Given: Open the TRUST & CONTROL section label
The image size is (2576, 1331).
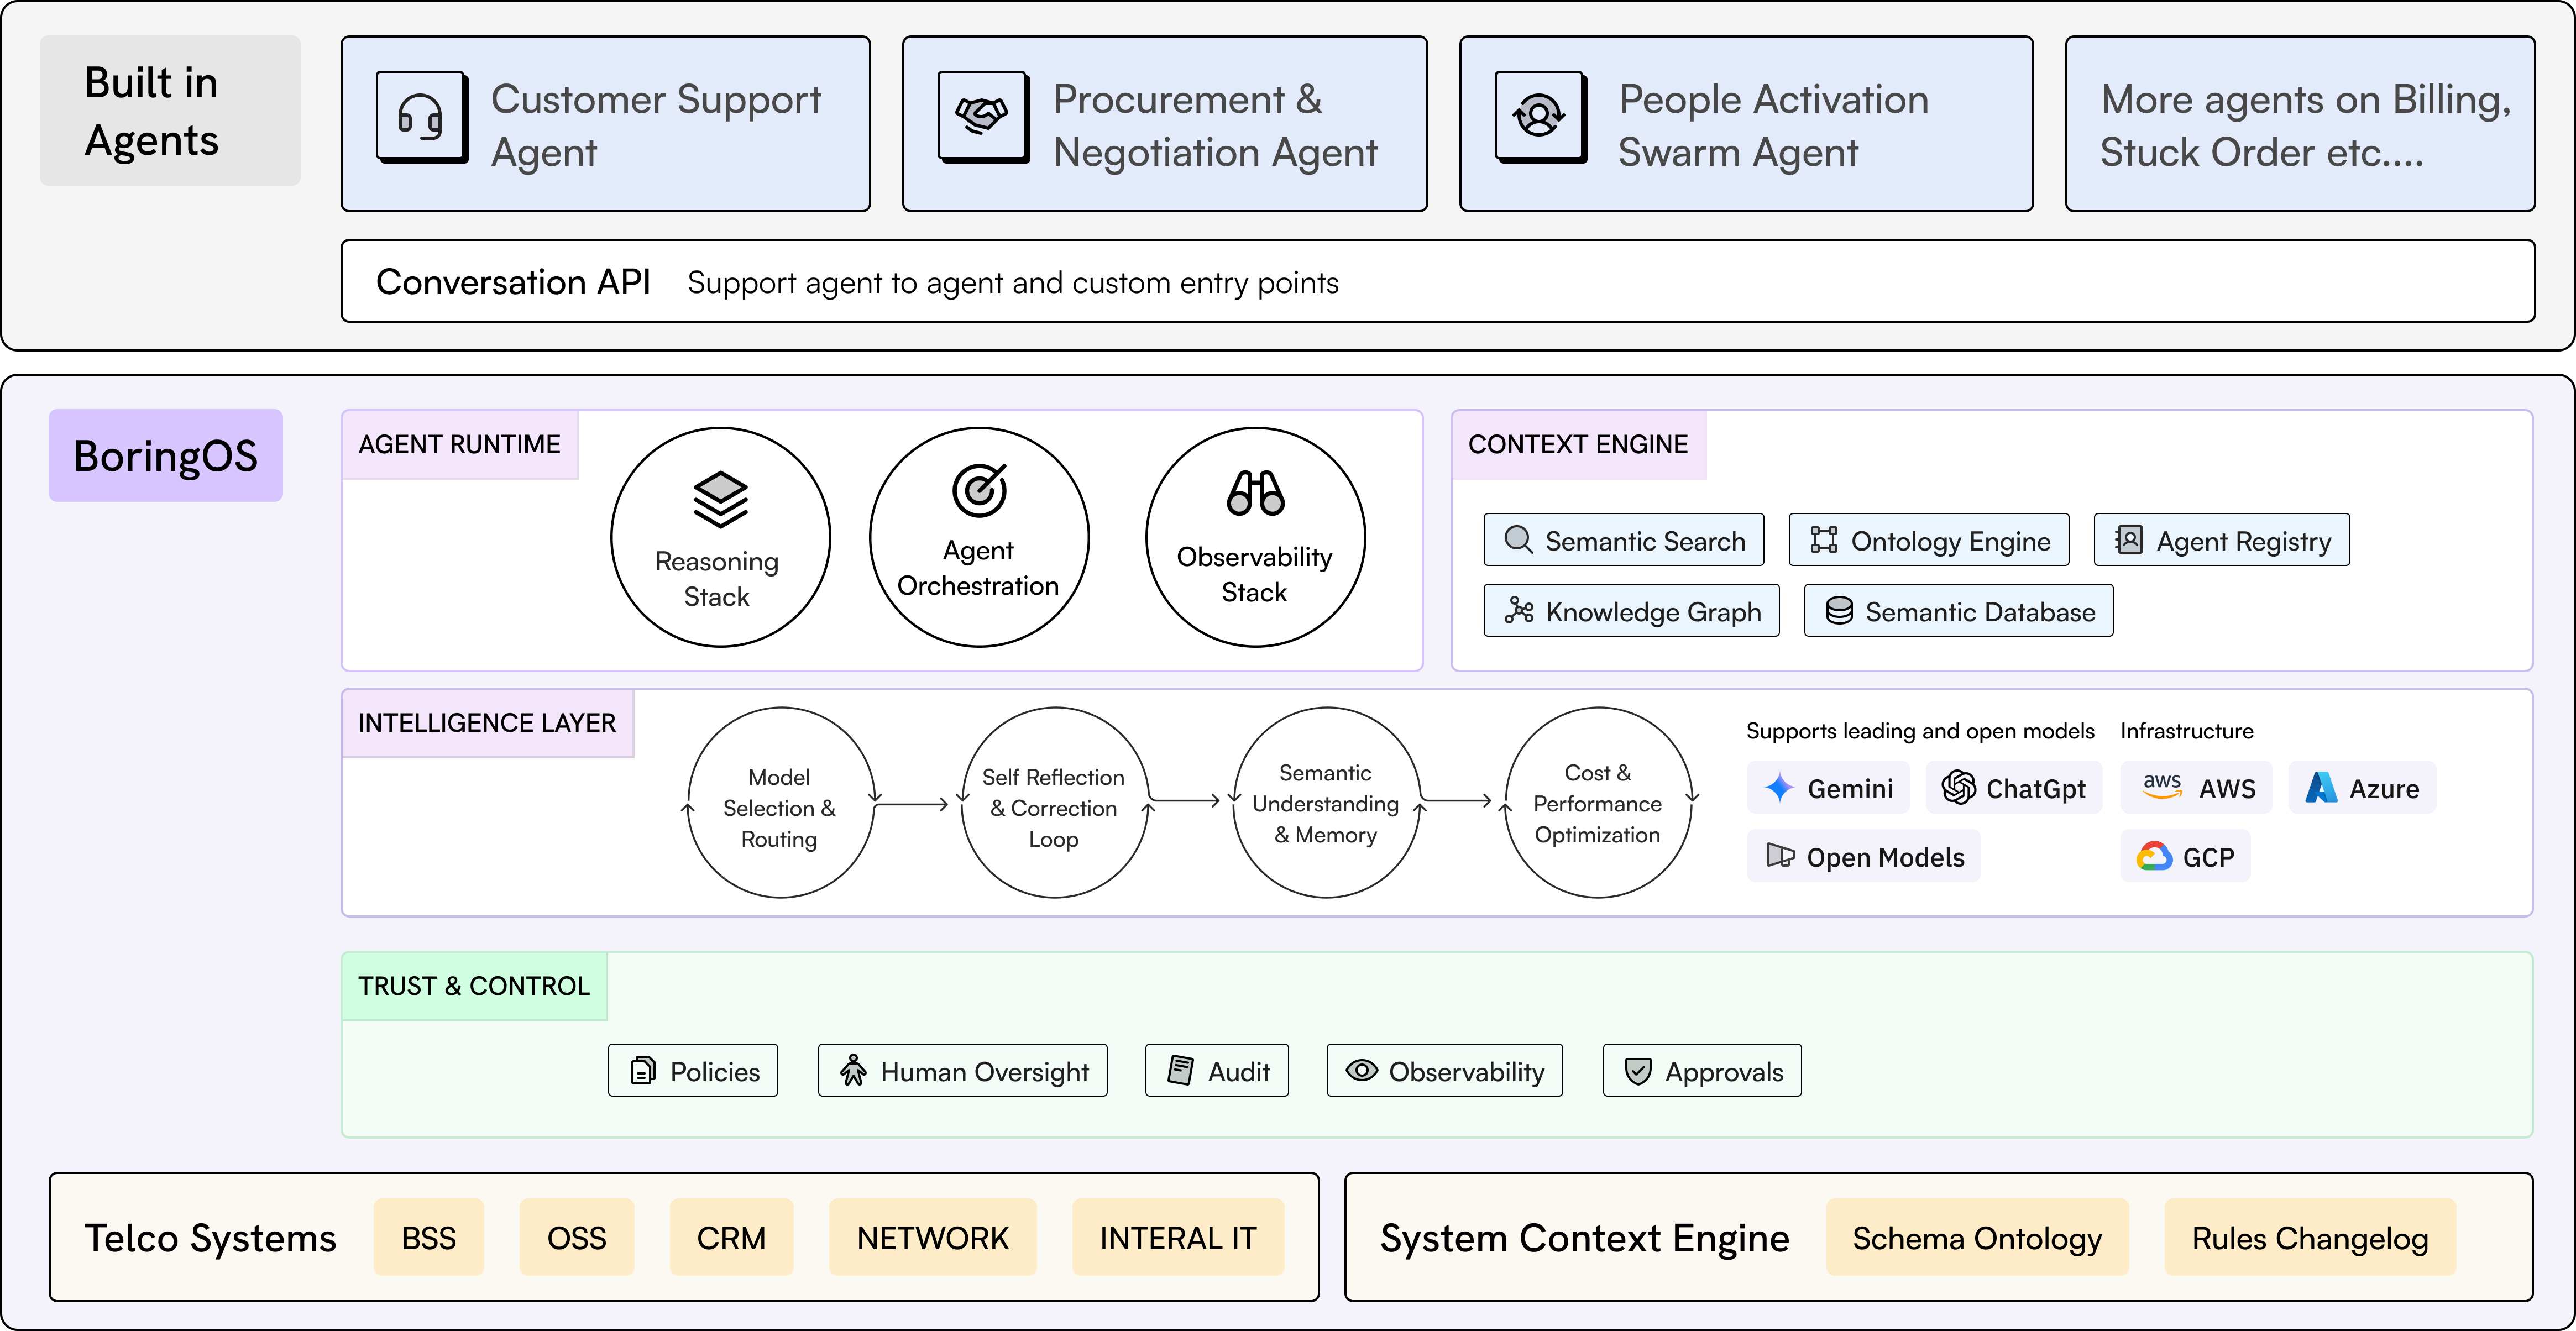Looking at the screenshot, I should [473, 986].
